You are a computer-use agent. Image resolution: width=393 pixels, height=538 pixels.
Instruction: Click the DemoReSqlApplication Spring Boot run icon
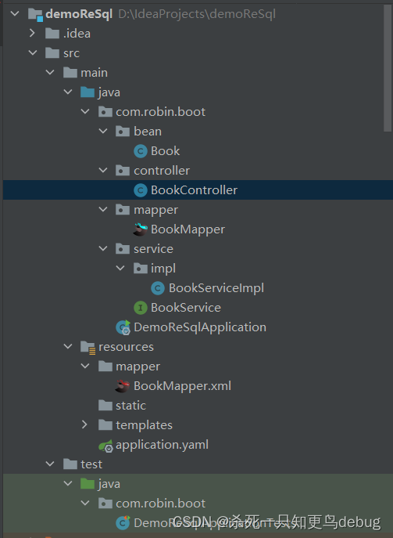123,327
